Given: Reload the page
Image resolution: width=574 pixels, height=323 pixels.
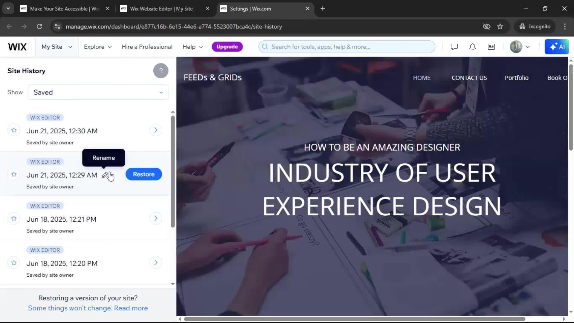Looking at the screenshot, I should 39,27.
